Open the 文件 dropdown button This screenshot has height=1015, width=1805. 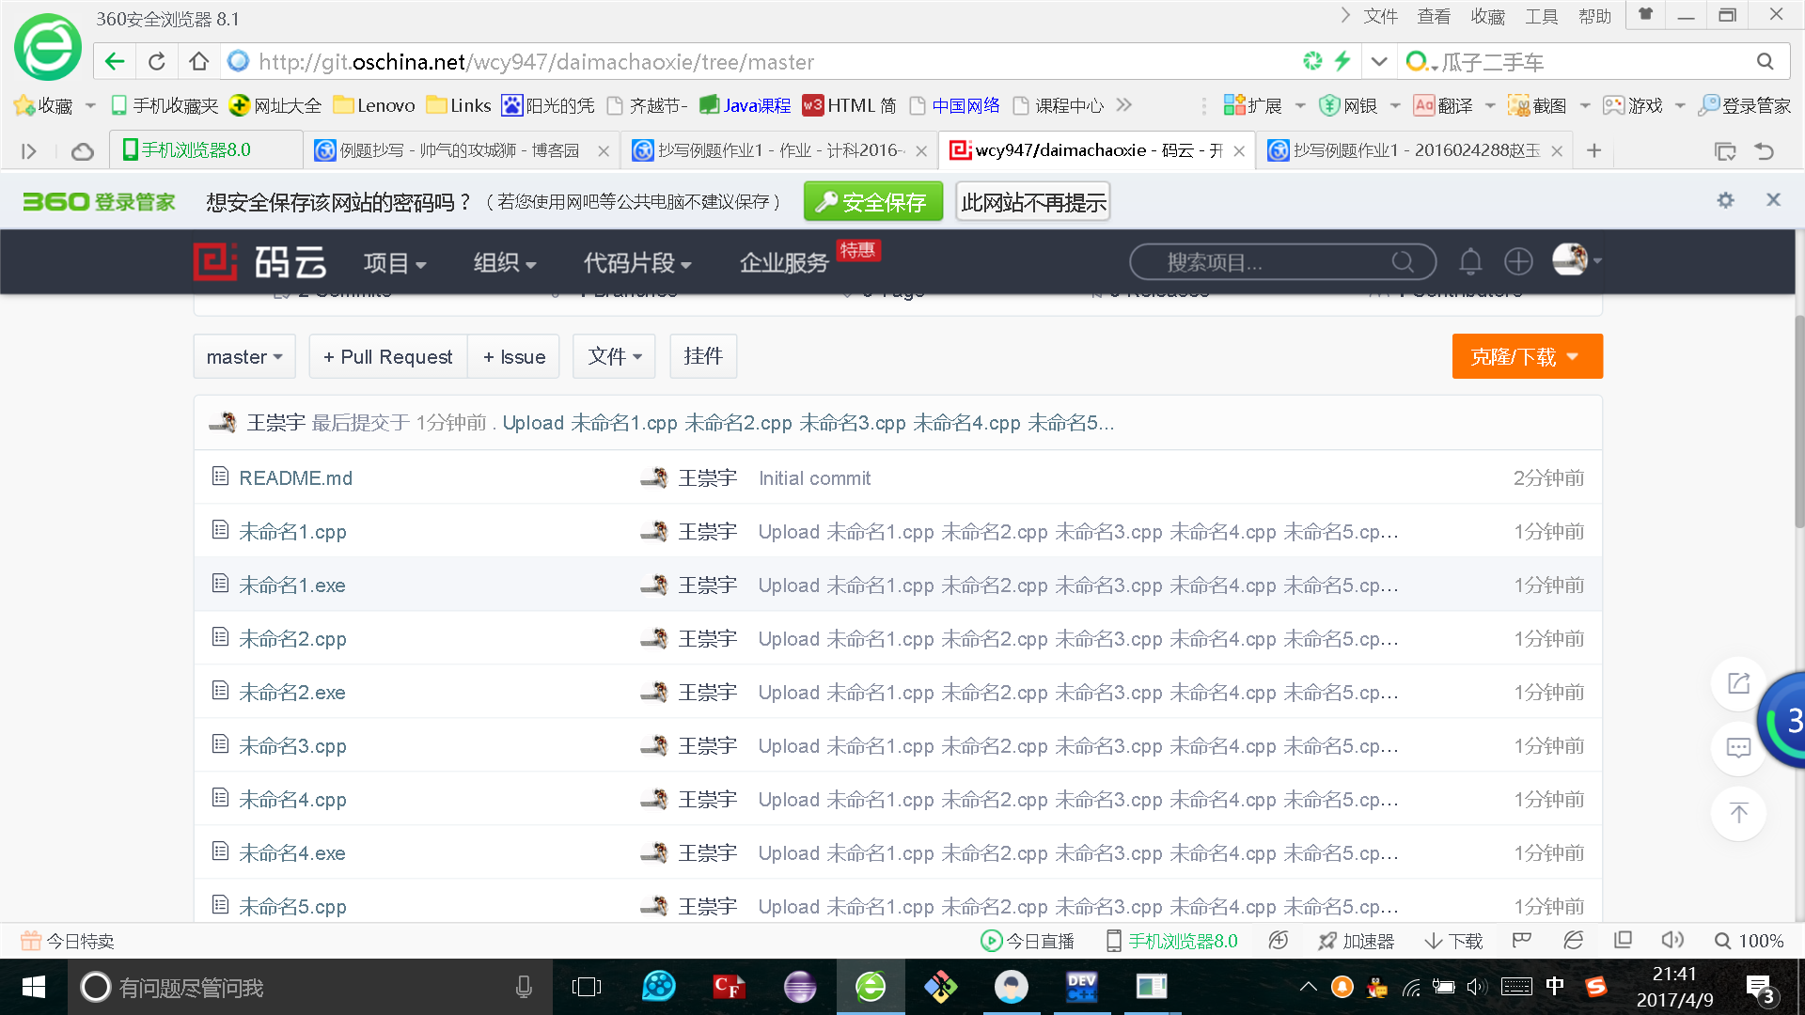pyautogui.click(x=614, y=356)
